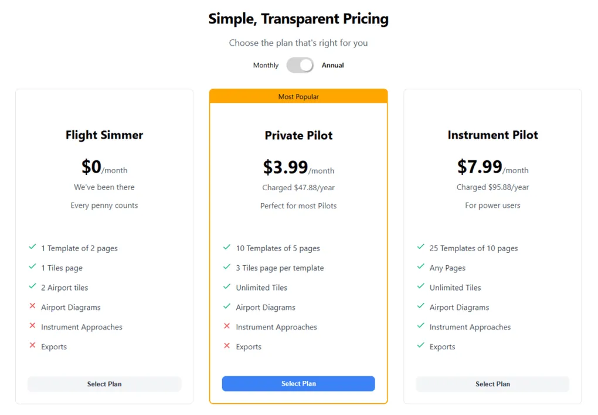The width and height of the screenshot is (598, 415).
Task: Click the Most Popular banner
Action: coord(298,96)
